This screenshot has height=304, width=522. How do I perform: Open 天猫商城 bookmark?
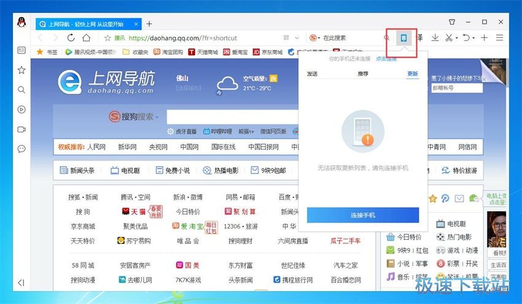pyautogui.click(x=203, y=52)
